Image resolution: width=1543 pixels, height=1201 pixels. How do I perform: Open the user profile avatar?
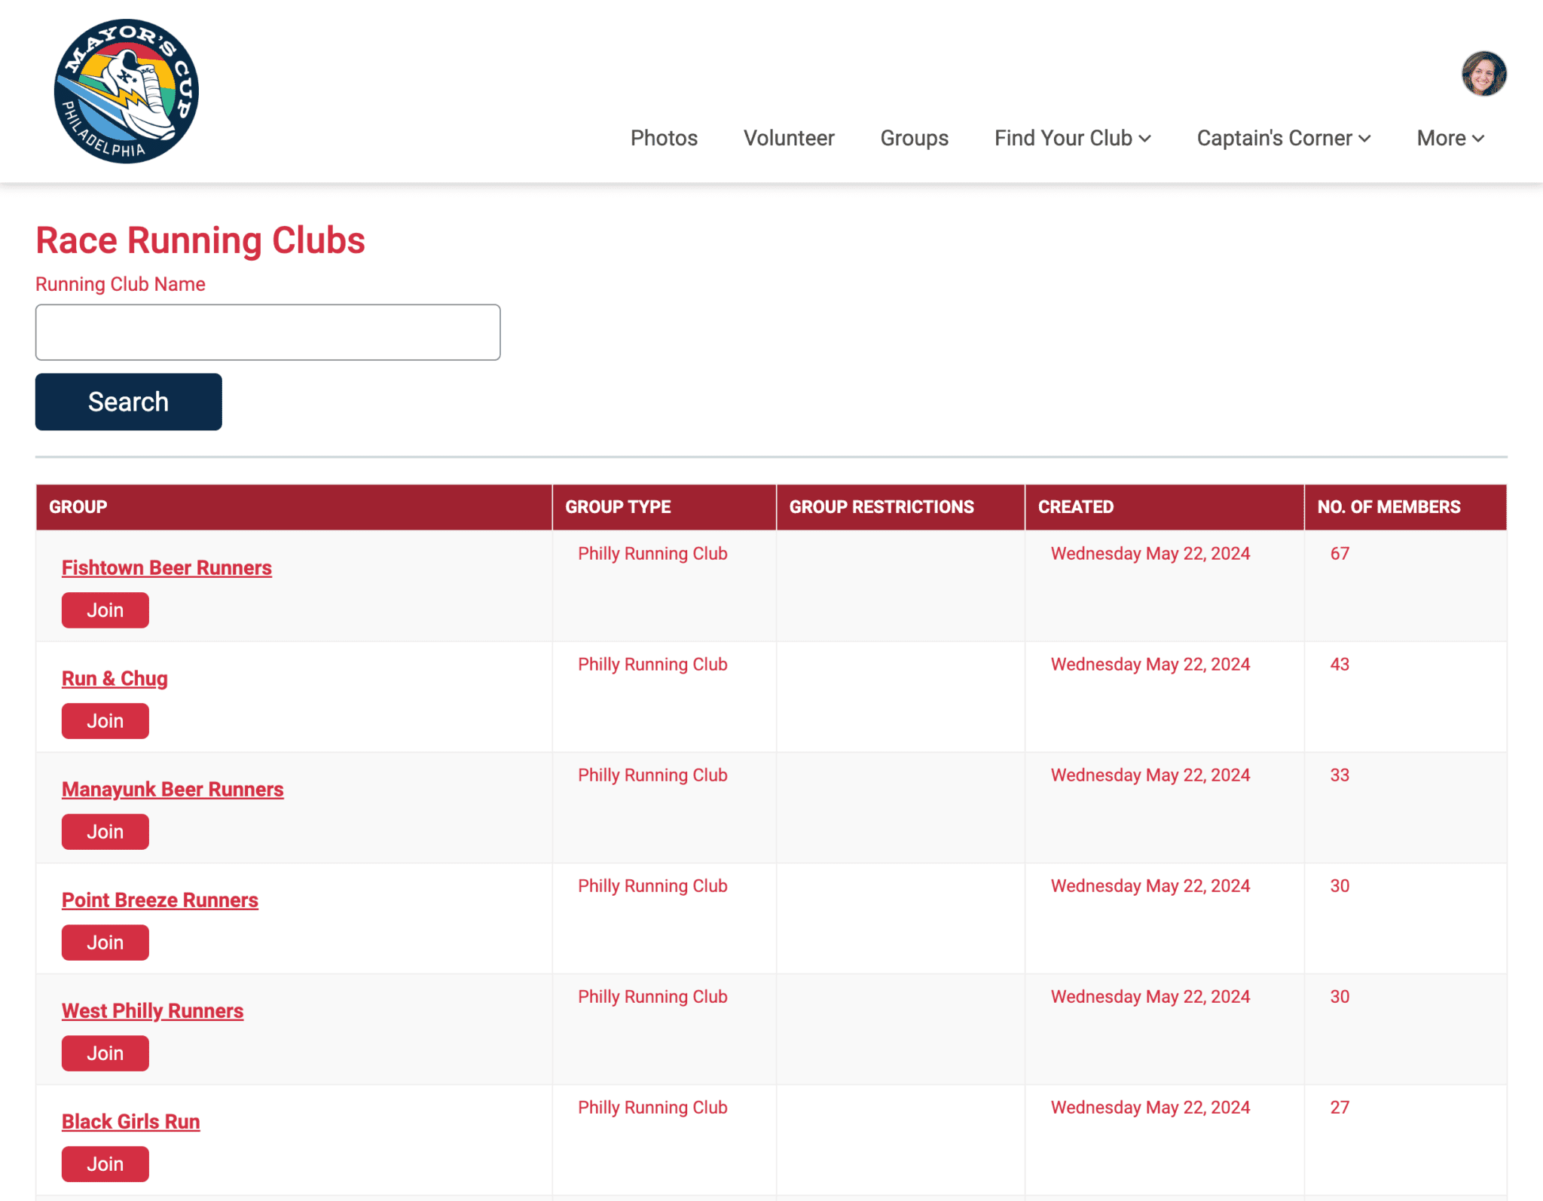pyautogui.click(x=1483, y=74)
